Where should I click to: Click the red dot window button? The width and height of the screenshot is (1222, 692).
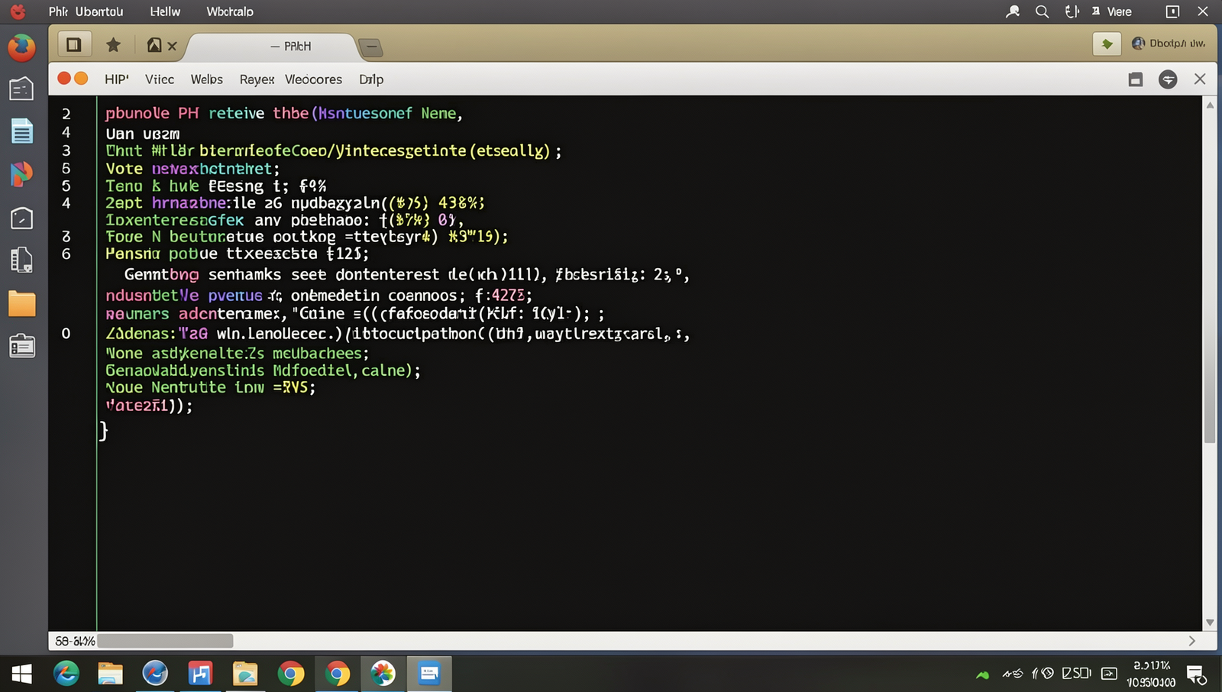click(64, 78)
